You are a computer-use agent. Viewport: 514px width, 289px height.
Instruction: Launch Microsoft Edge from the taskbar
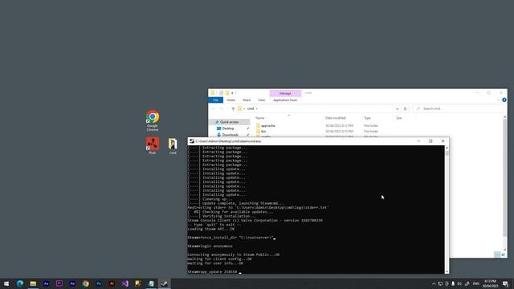click(x=19, y=283)
